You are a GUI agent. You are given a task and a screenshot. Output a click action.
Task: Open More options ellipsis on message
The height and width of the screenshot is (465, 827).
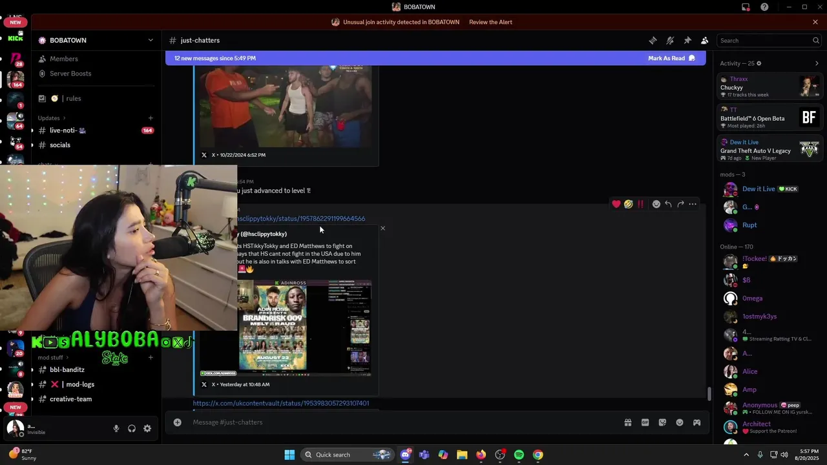pos(693,204)
